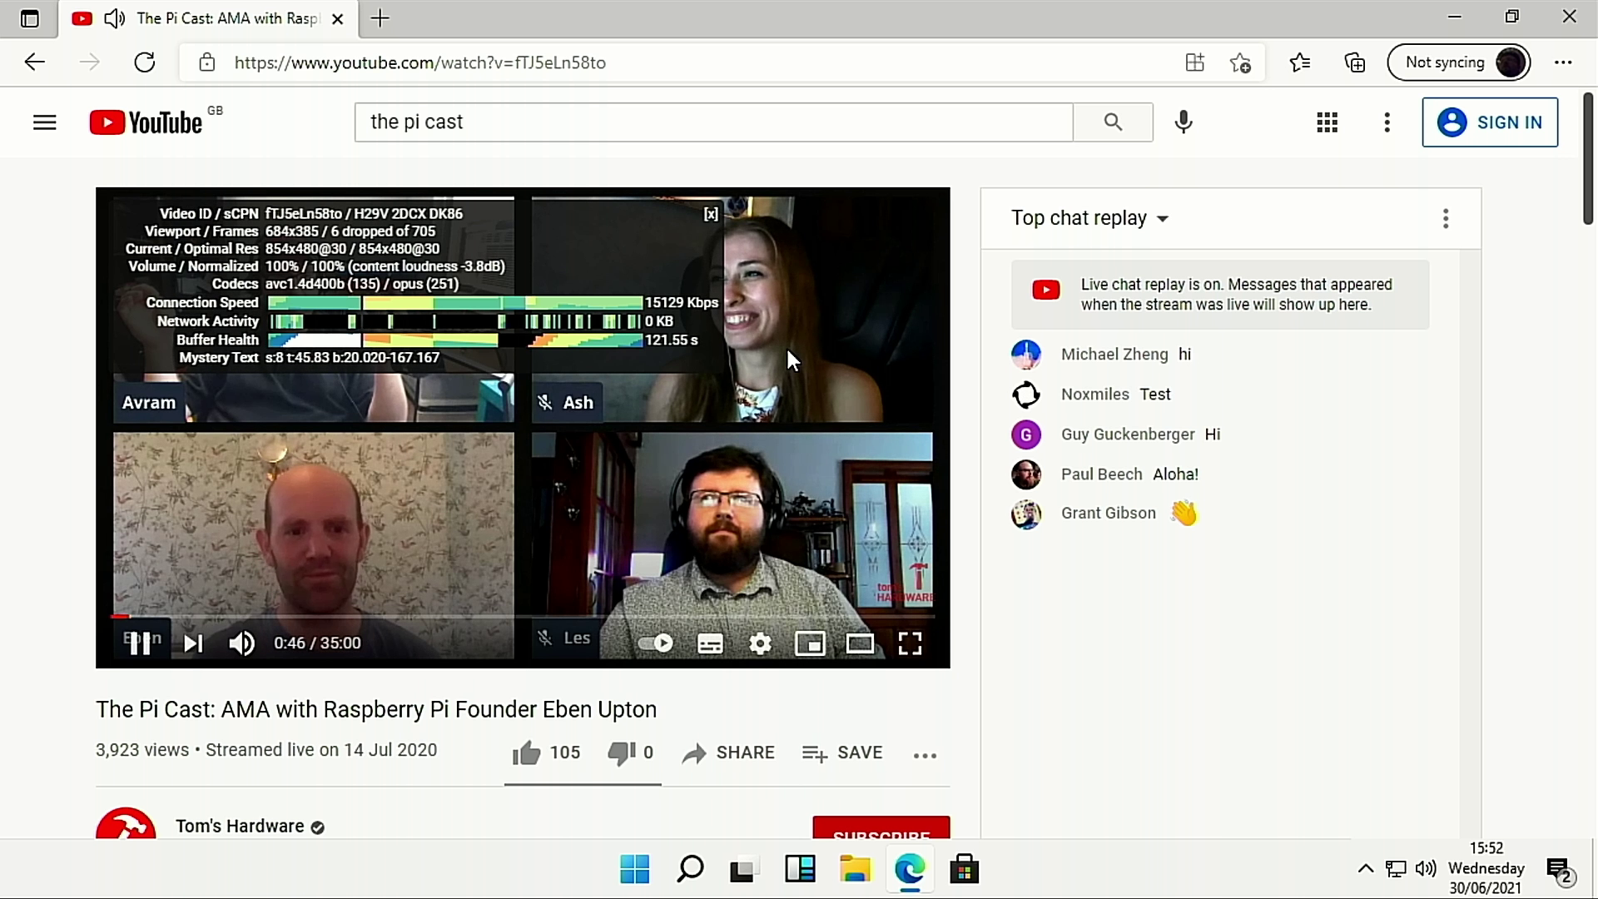The height and width of the screenshot is (899, 1598).
Task: Open YouTube apps grid menu
Action: [x=1327, y=122]
